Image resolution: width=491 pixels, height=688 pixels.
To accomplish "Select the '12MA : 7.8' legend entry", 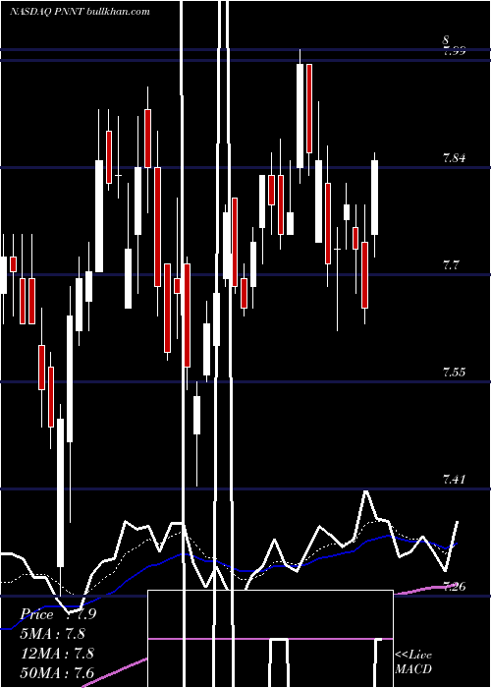I will pos(57,653).
